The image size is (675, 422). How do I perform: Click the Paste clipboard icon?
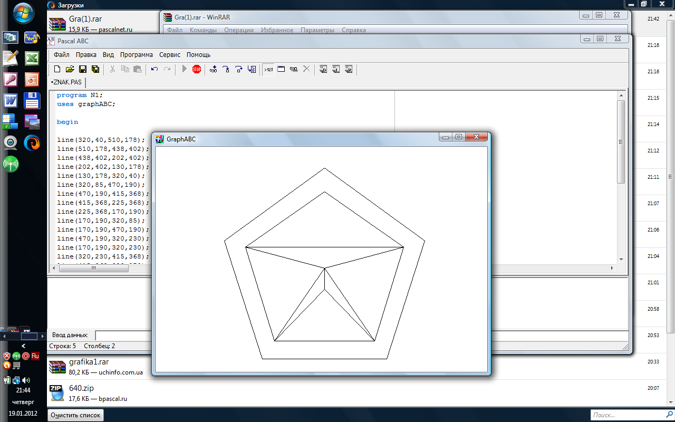138,69
